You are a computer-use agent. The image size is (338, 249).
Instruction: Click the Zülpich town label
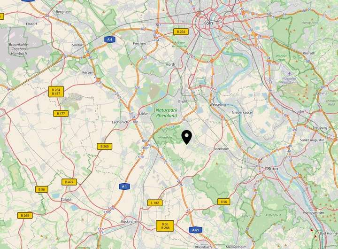pyautogui.click(x=66, y=200)
